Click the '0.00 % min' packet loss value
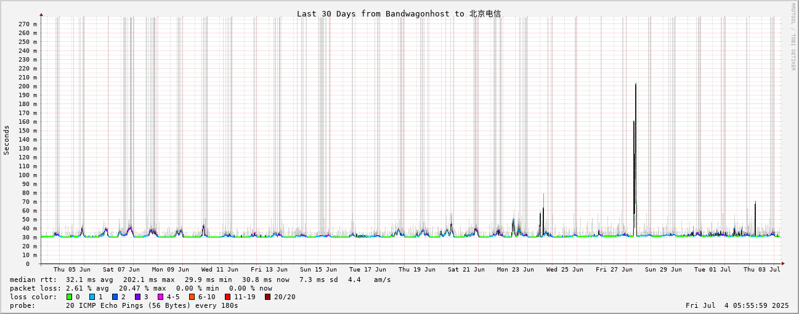 pos(198,288)
